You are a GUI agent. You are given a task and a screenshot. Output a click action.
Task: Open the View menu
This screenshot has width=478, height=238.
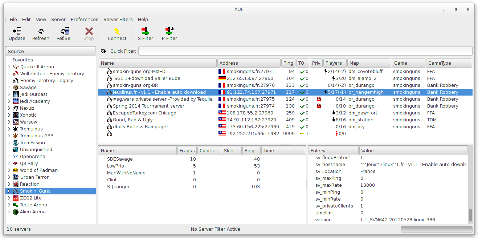(x=41, y=20)
